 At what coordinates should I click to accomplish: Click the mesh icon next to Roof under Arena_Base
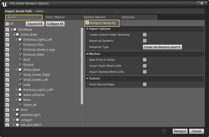pyautogui.click(x=20, y=60)
